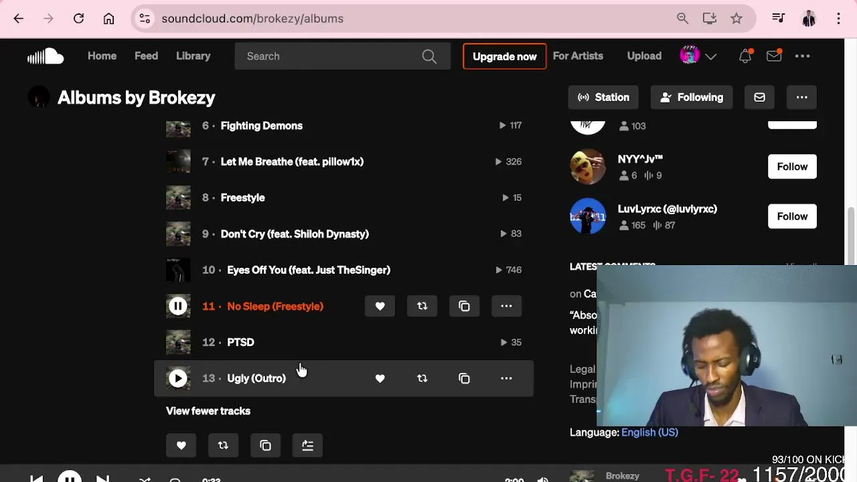Image resolution: width=857 pixels, height=482 pixels.
Task: Open media controls icon in browser toolbar
Action: coord(778,19)
